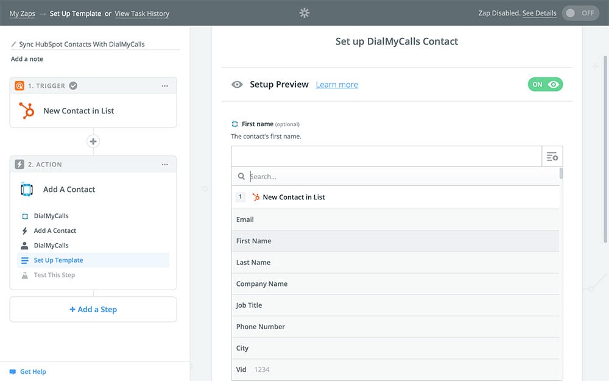Click the dropdown list scrollbar

point(561,174)
